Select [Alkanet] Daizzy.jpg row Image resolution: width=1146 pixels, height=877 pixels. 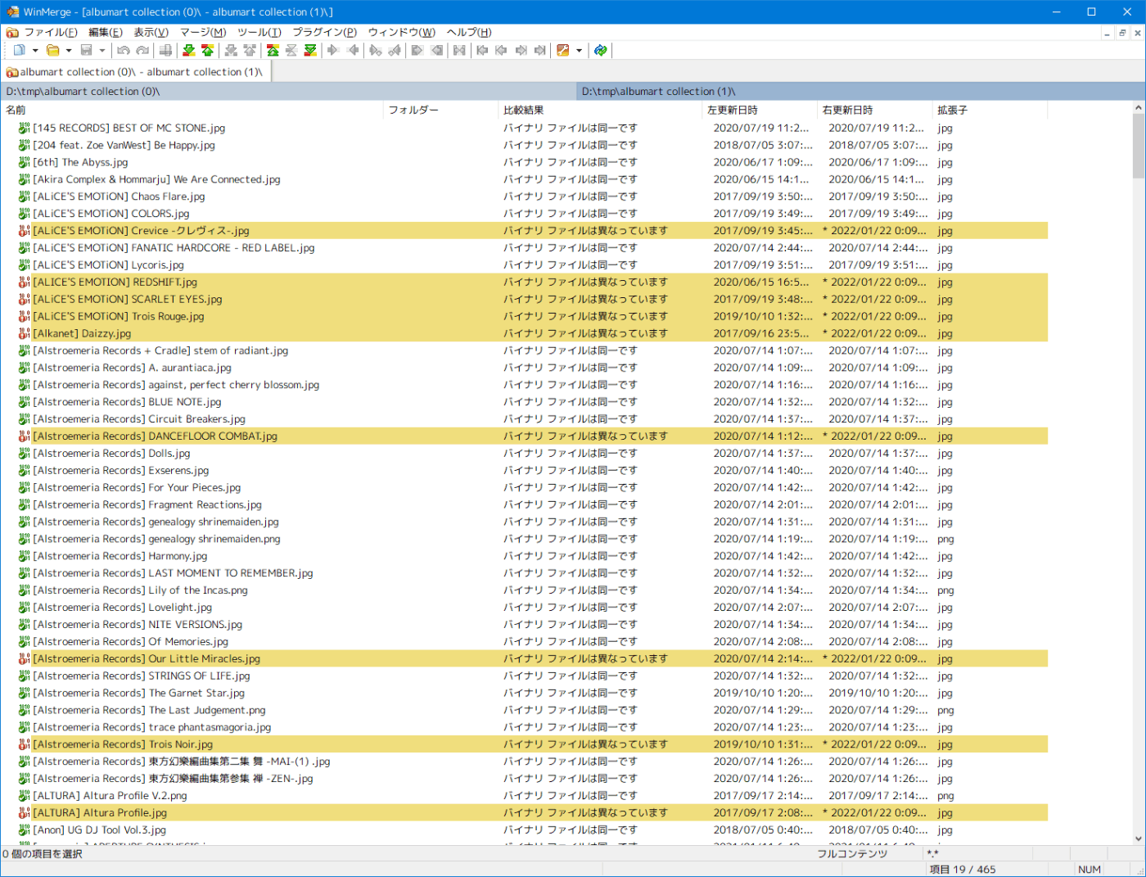coord(524,333)
